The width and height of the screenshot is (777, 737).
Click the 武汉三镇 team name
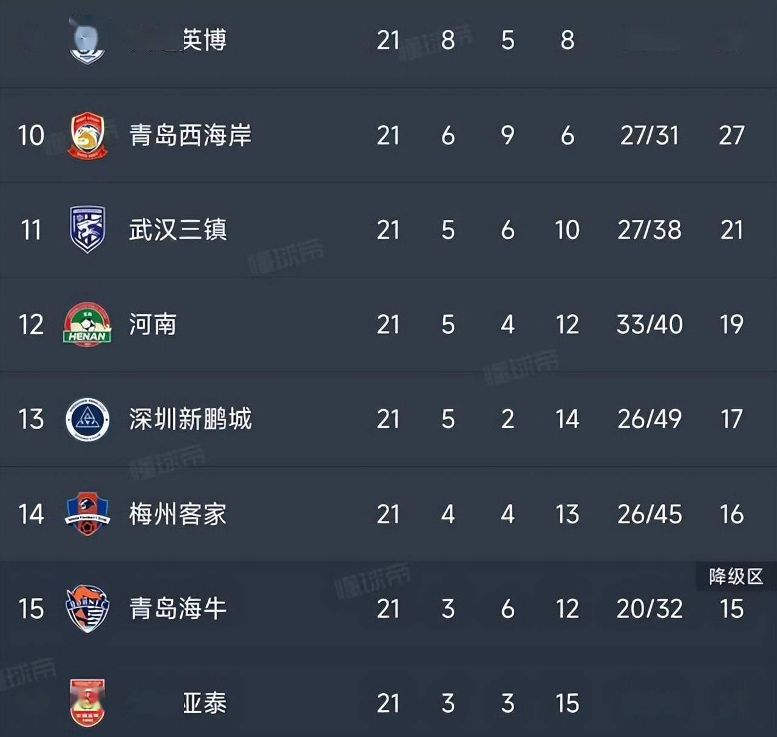(x=178, y=230)
